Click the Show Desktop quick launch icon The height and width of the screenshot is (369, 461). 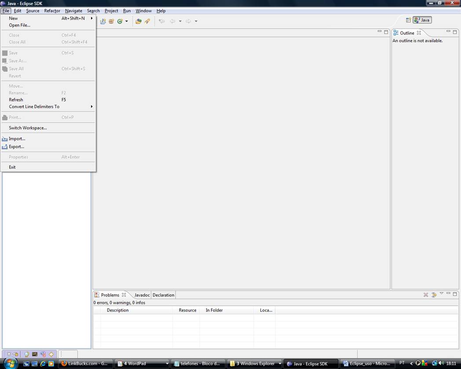(x=34, y=363)
